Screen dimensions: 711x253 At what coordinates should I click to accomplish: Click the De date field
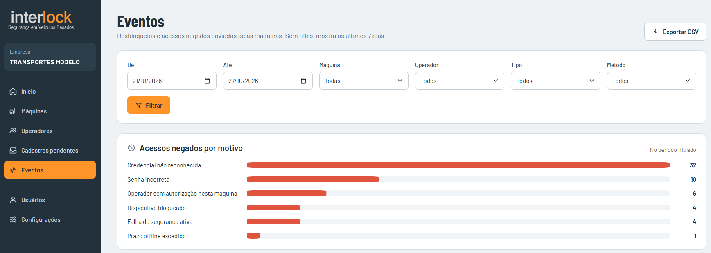172,81
